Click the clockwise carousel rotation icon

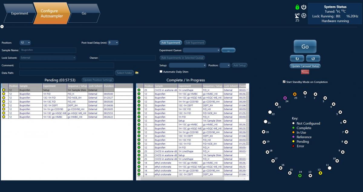(313, 58)
